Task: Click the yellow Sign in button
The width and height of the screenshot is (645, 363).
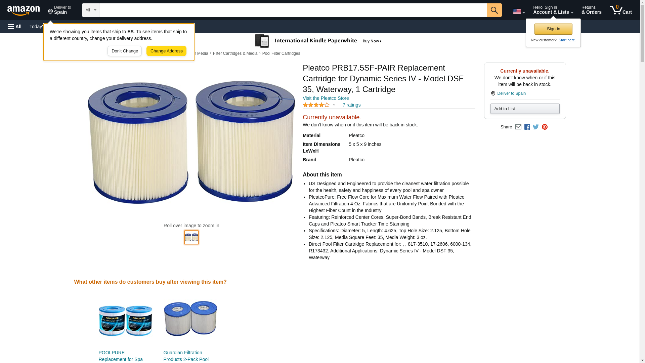Action: click(x=553, y=29)
